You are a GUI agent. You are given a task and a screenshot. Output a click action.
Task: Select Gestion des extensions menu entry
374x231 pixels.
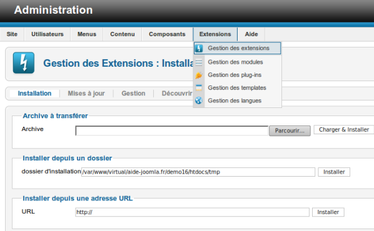(237, 48)
